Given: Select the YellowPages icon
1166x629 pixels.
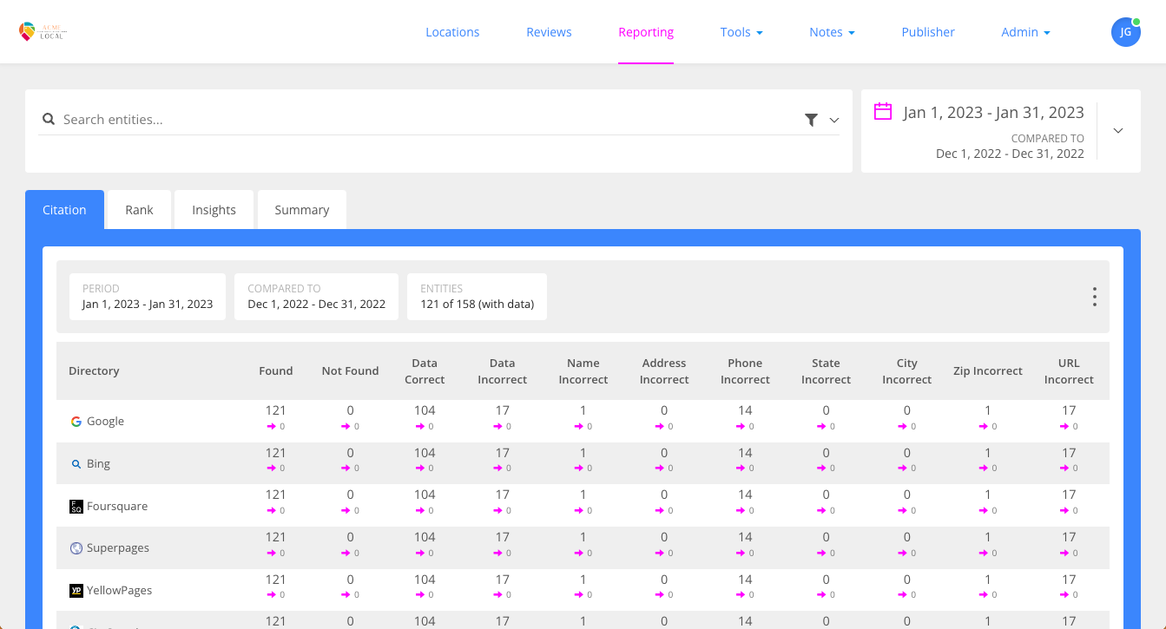Looking at the screenshot, I should (75, 590).
